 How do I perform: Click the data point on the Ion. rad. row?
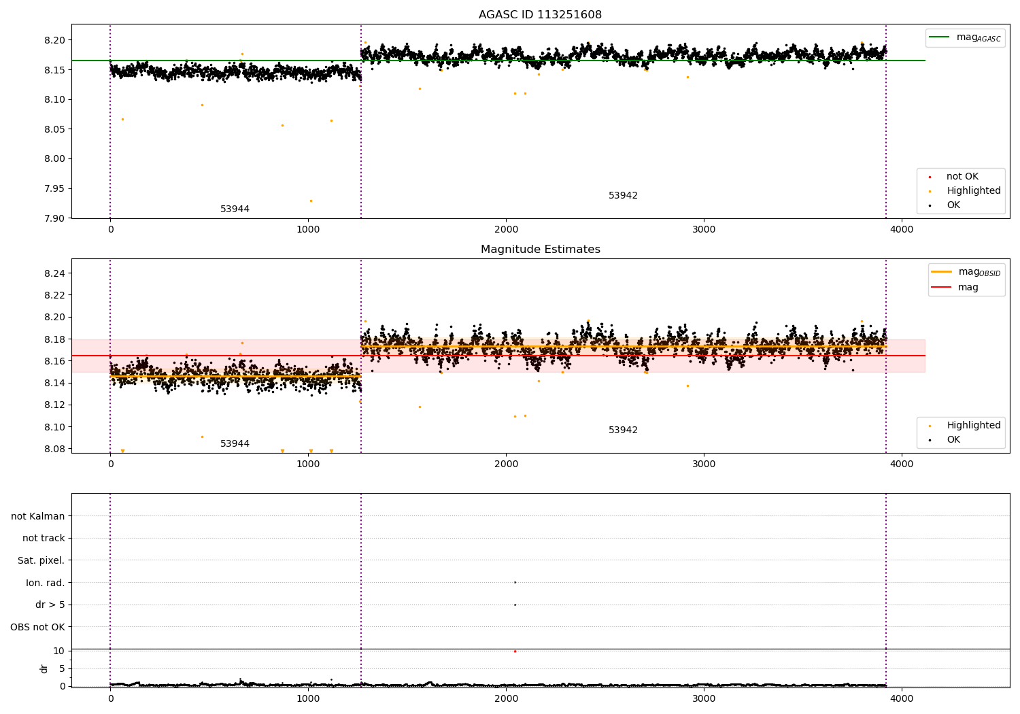click(515, 582)
